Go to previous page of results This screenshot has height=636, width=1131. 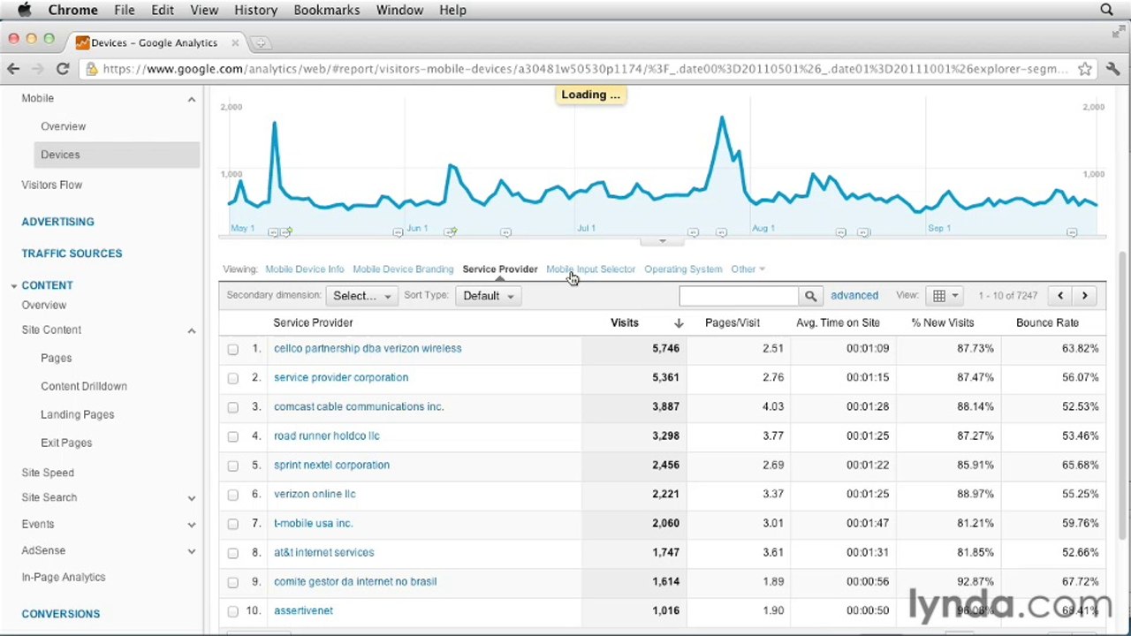[x=1060, y=296]
